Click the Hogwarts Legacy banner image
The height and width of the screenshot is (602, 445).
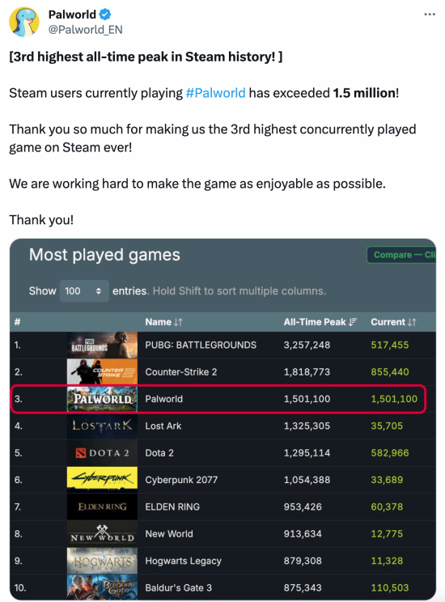point(102,561)
